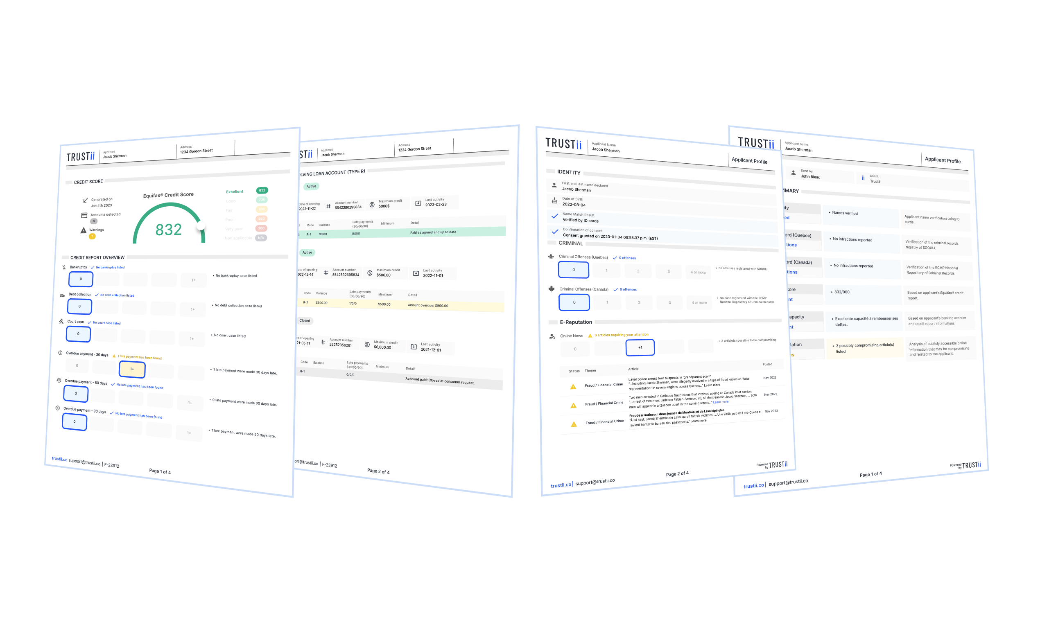
Task: Click the TRUSTii logo on the credit score page
Action: pos(81,157)
